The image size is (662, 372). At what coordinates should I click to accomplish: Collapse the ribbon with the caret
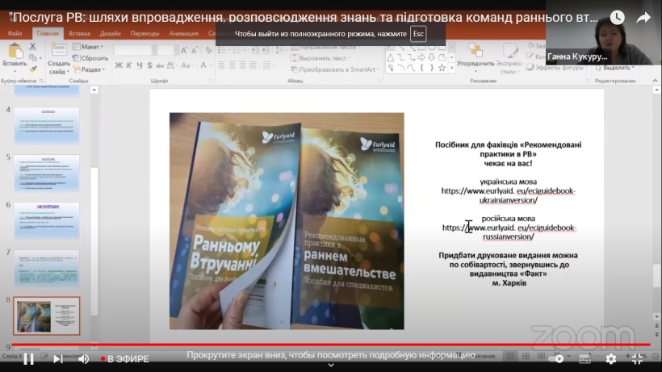tap(655, 81)
